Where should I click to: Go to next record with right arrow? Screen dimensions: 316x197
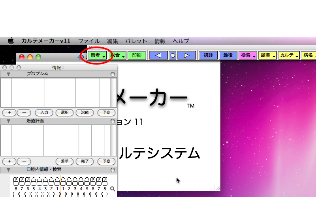[x=186, y=56]
